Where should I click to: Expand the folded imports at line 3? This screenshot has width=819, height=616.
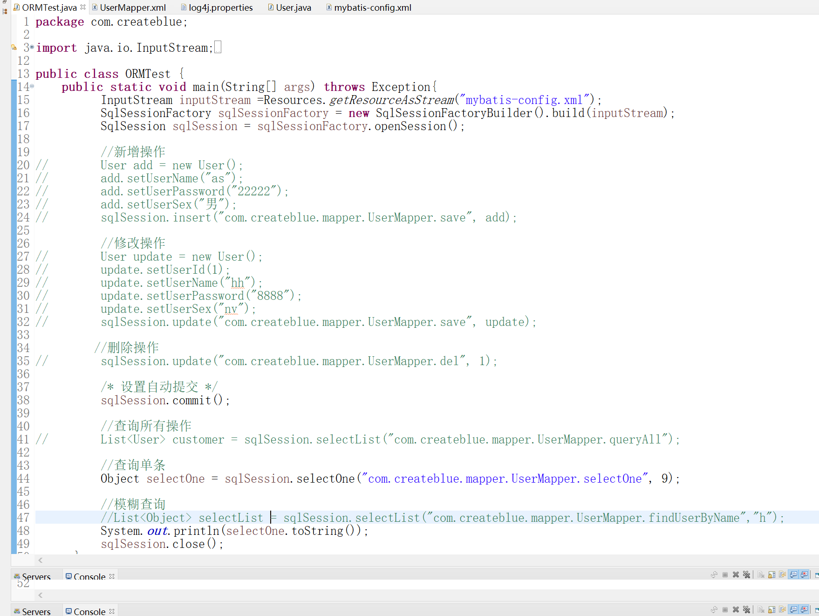click(x=32, y=47)
